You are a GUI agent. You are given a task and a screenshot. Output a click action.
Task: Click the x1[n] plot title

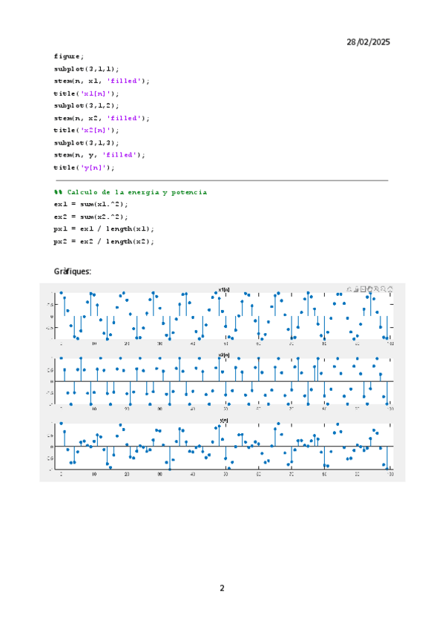coord(224,289)
